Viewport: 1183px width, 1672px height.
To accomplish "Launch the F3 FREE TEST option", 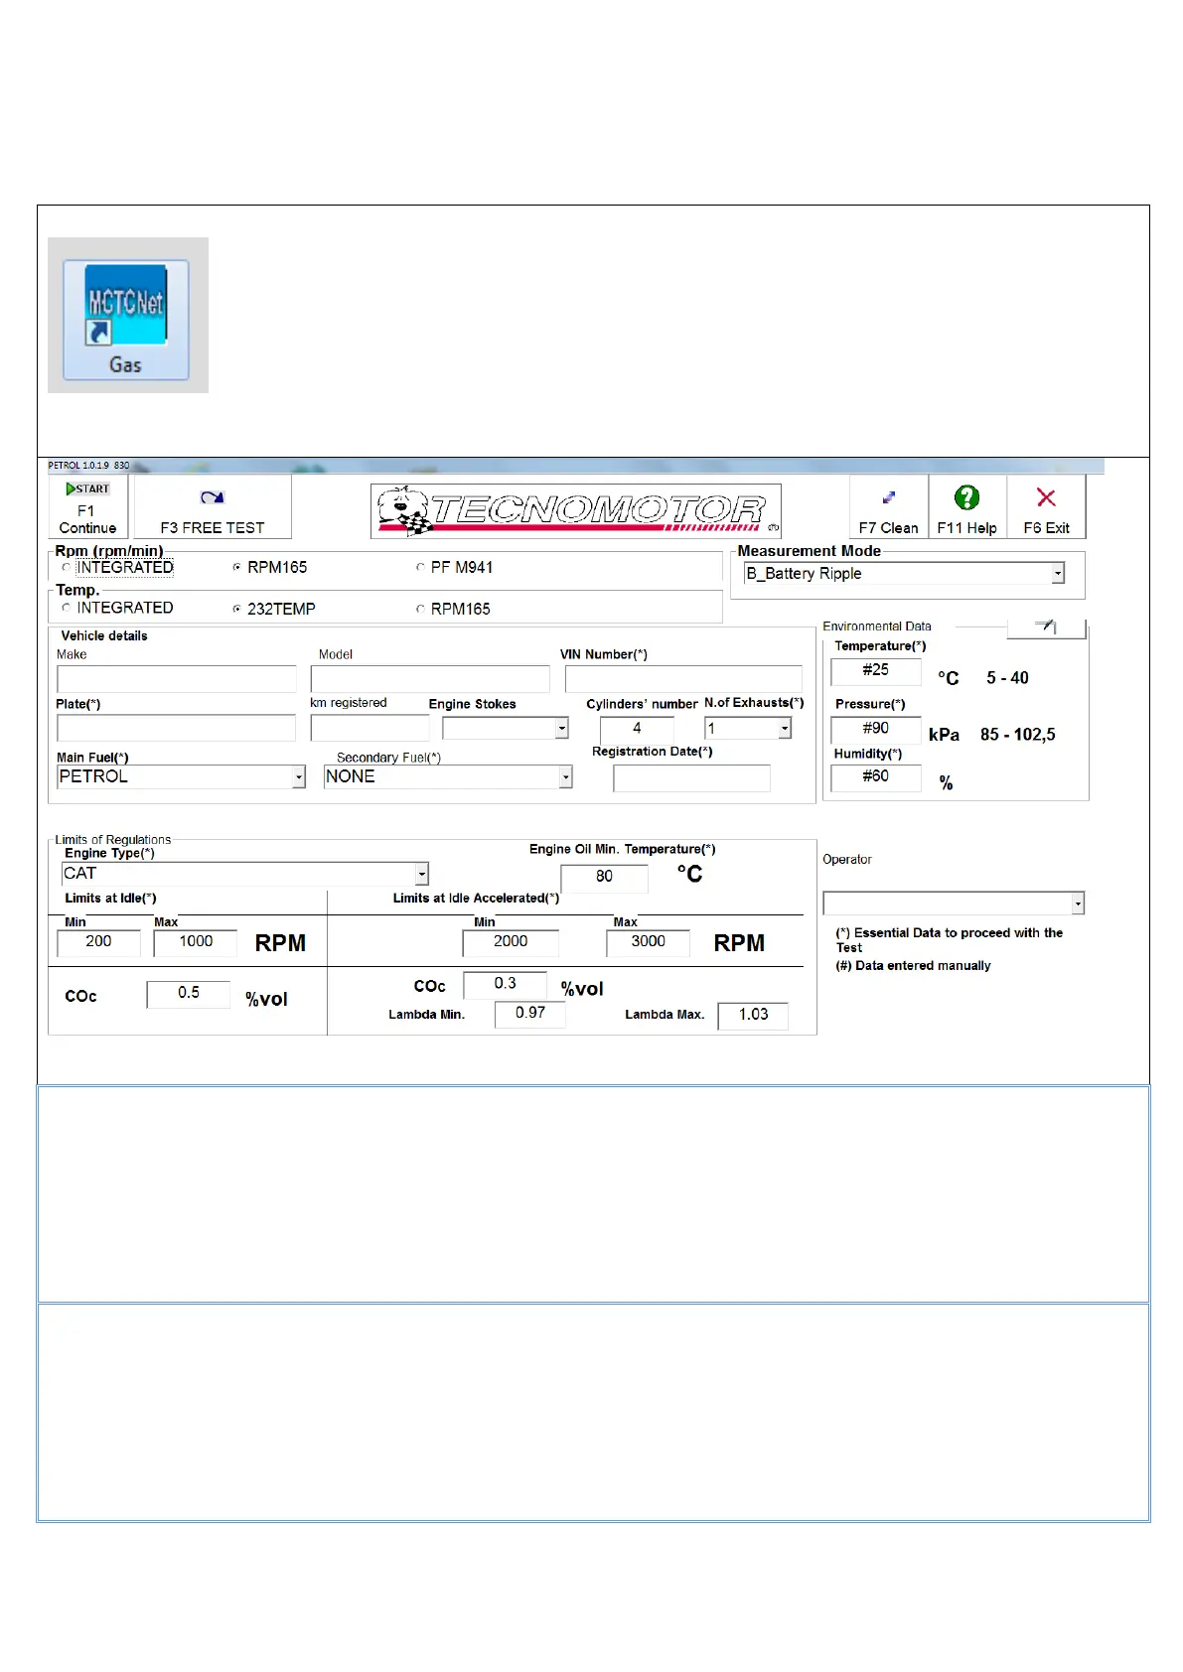I will (x=213, y=507).
